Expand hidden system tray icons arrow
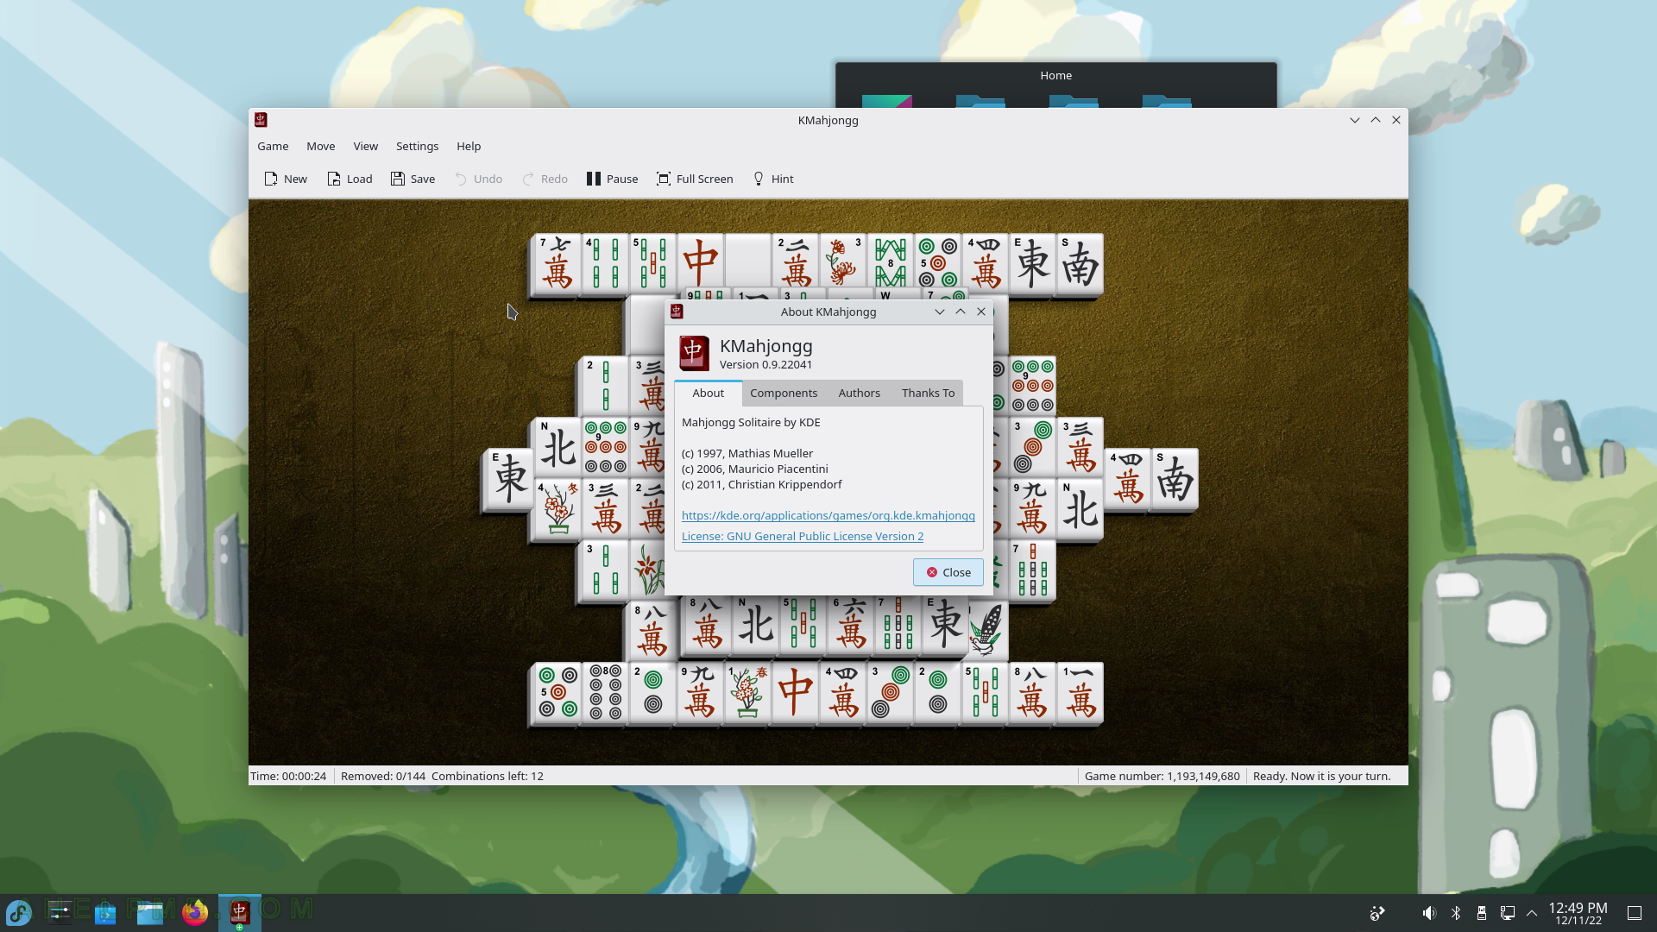 (1532, 912)
